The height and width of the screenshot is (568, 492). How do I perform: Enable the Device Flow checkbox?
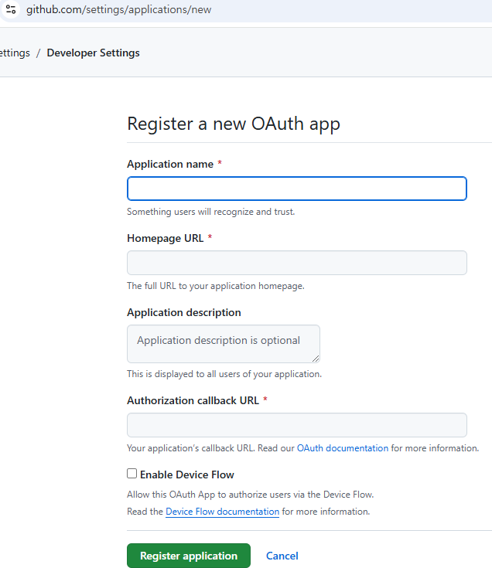click(132, 474)
